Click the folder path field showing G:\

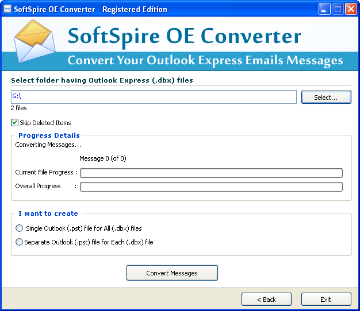pyautogui.click(x=154, y=97)
